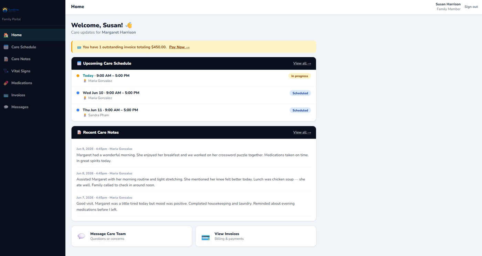Click the Welcome, Susan! heading
The image size is (482, 256).
[97, 25]
